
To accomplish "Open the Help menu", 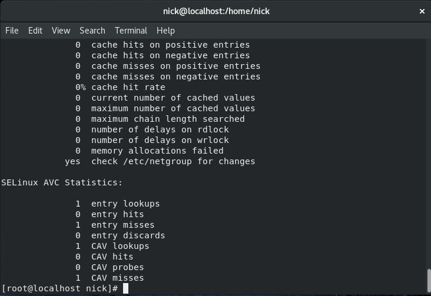I will 165,31.
